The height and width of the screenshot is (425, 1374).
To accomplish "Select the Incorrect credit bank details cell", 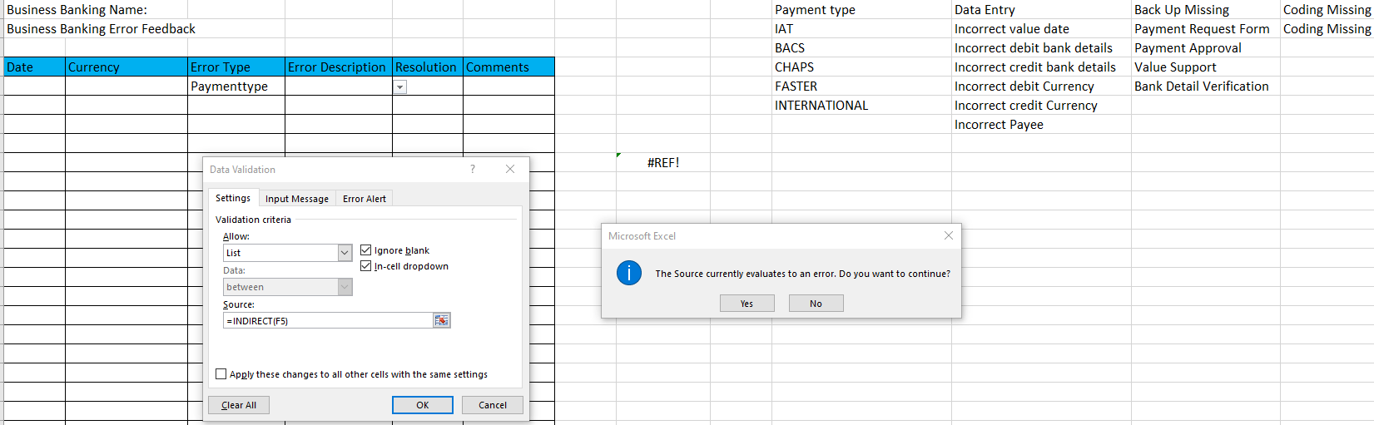I will 1041,67.
